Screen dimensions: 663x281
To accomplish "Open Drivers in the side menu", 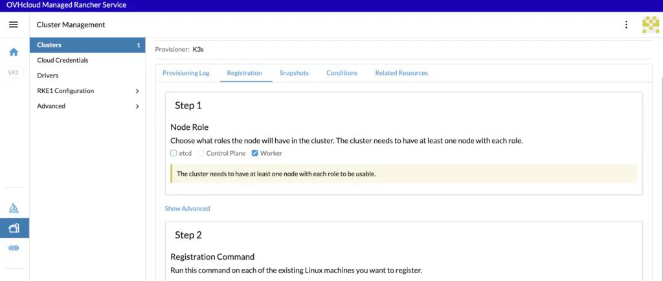I will (x=48, y=76).
